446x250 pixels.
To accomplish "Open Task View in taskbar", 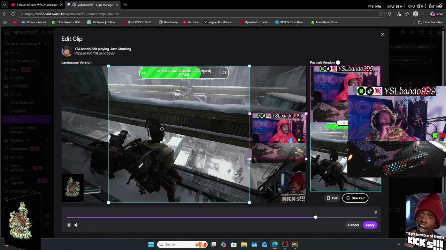I will coord(214,244).
